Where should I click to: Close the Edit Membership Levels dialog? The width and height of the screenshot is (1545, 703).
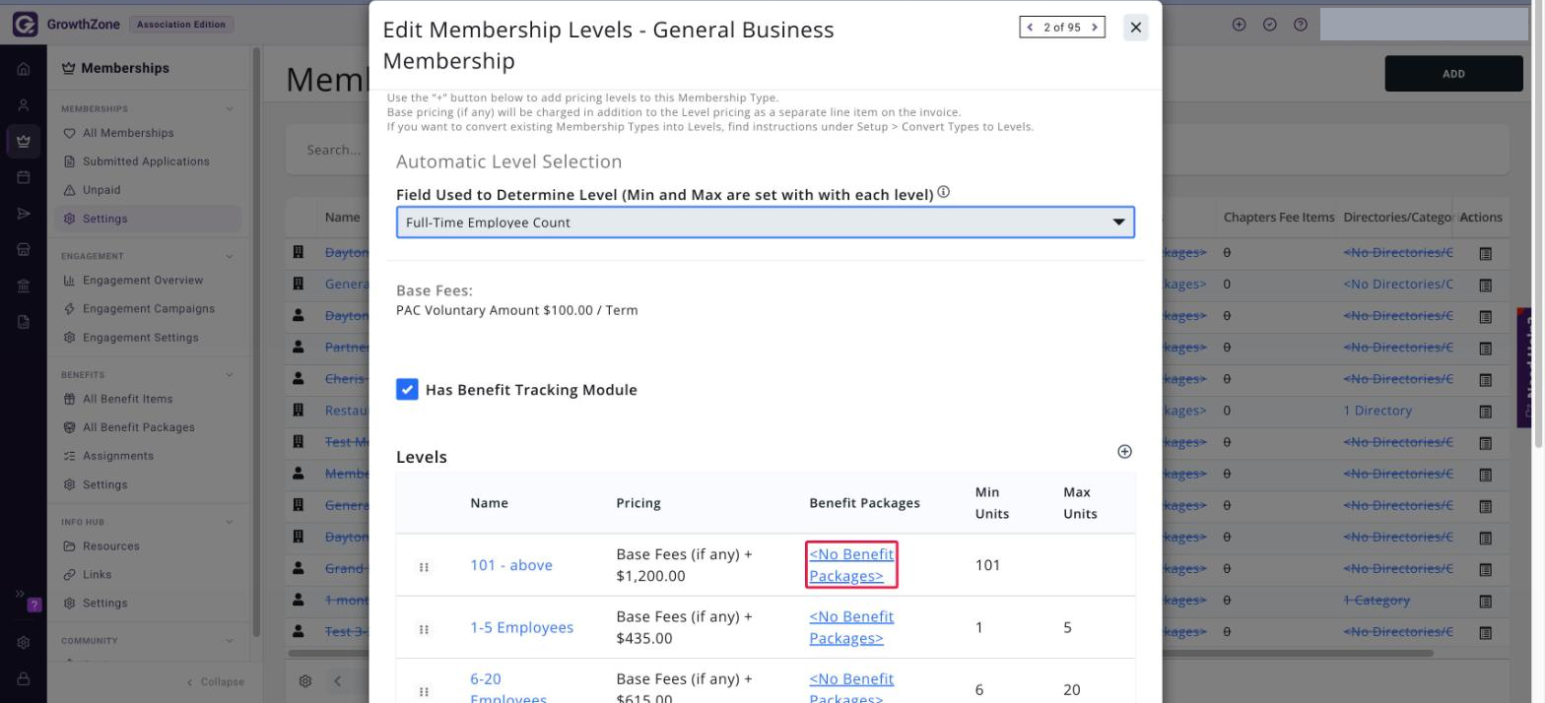(x=1135, y=28)
